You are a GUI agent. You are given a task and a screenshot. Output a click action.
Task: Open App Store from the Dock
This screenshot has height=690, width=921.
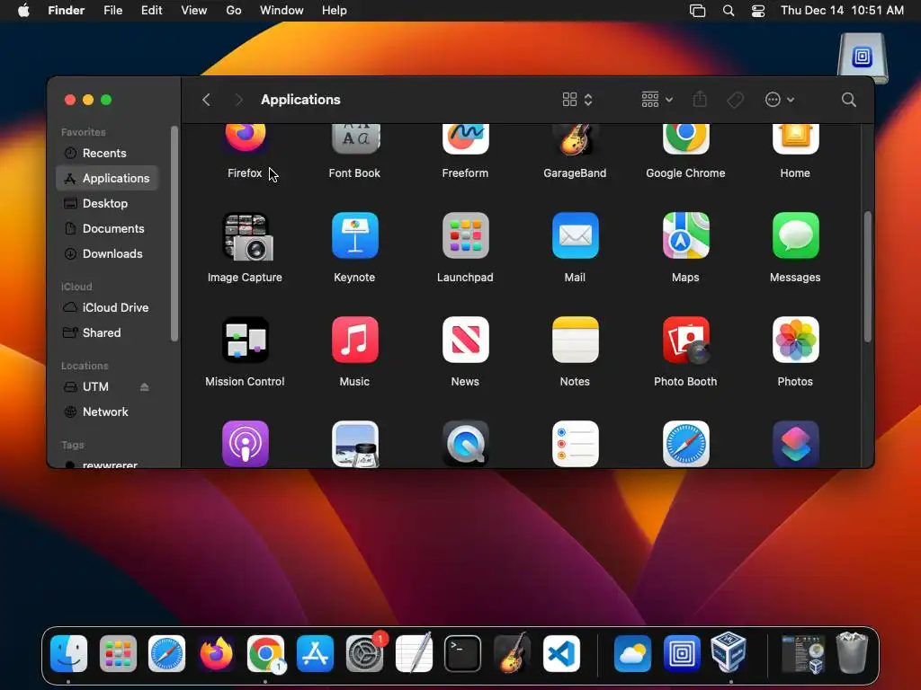pyautogui.click(x=316, y=654)
